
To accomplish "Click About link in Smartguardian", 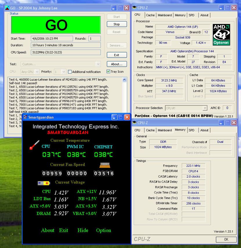I will coord(48,230).
